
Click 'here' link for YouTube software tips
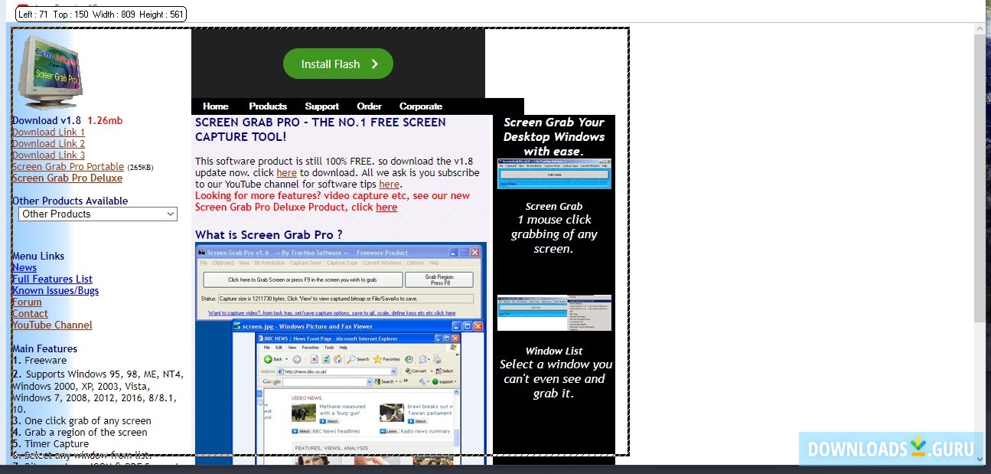(x=390, y=184)
